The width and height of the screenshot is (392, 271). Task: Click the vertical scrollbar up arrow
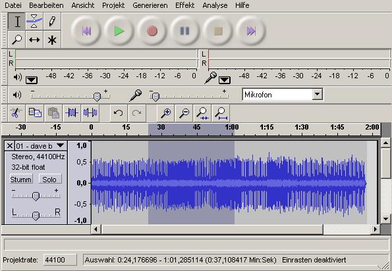pos(385,143)
